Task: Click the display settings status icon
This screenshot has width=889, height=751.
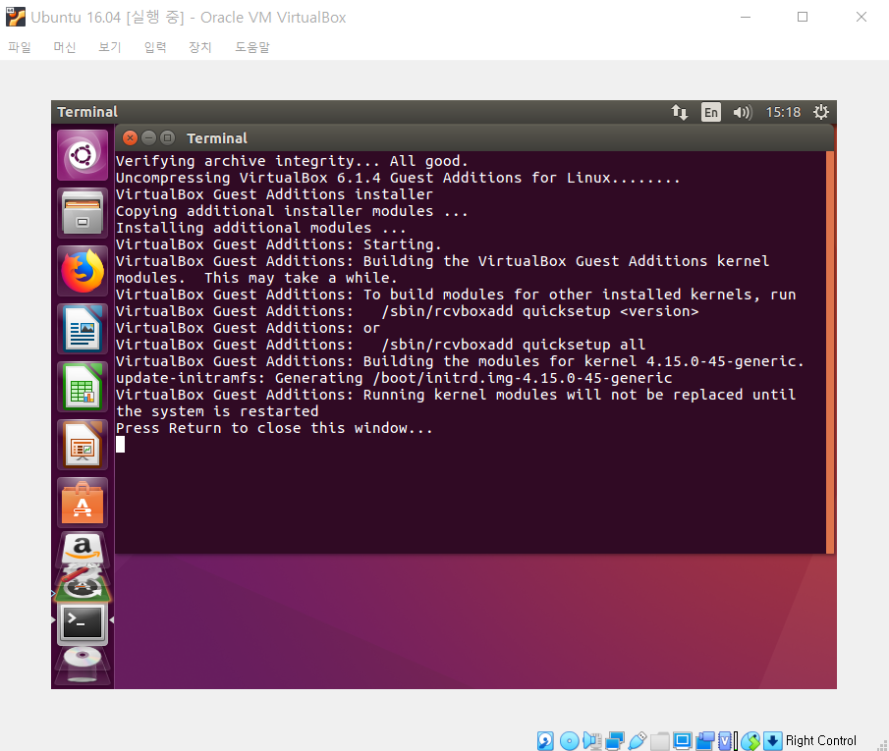Action: [x=683, y=741]
